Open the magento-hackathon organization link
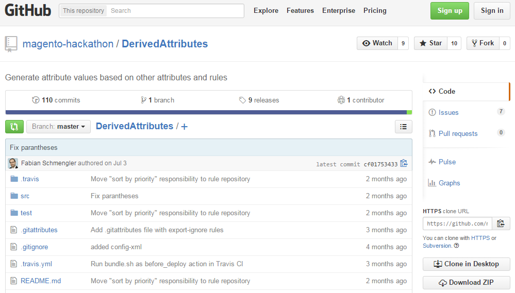Viewport: 515px width, 293px height. click(68, 44)
